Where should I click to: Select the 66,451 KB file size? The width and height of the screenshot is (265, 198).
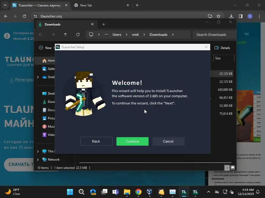tap(226, 98)
